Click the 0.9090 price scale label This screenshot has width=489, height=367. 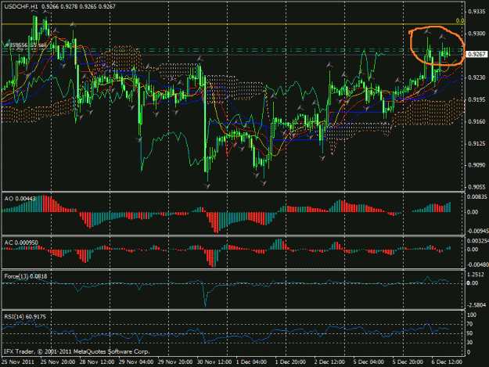pos(476,165)
